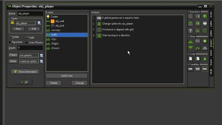
Task: Select the Check Question speech bubble icon
Action: (x=205, y=24)
